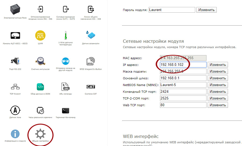Click Изменить button for IP адресс
Viewport: 242px width, 146px height.
coord(218,65)
